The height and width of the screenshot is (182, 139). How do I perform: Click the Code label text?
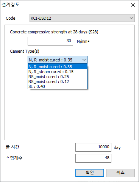[11, 18]
